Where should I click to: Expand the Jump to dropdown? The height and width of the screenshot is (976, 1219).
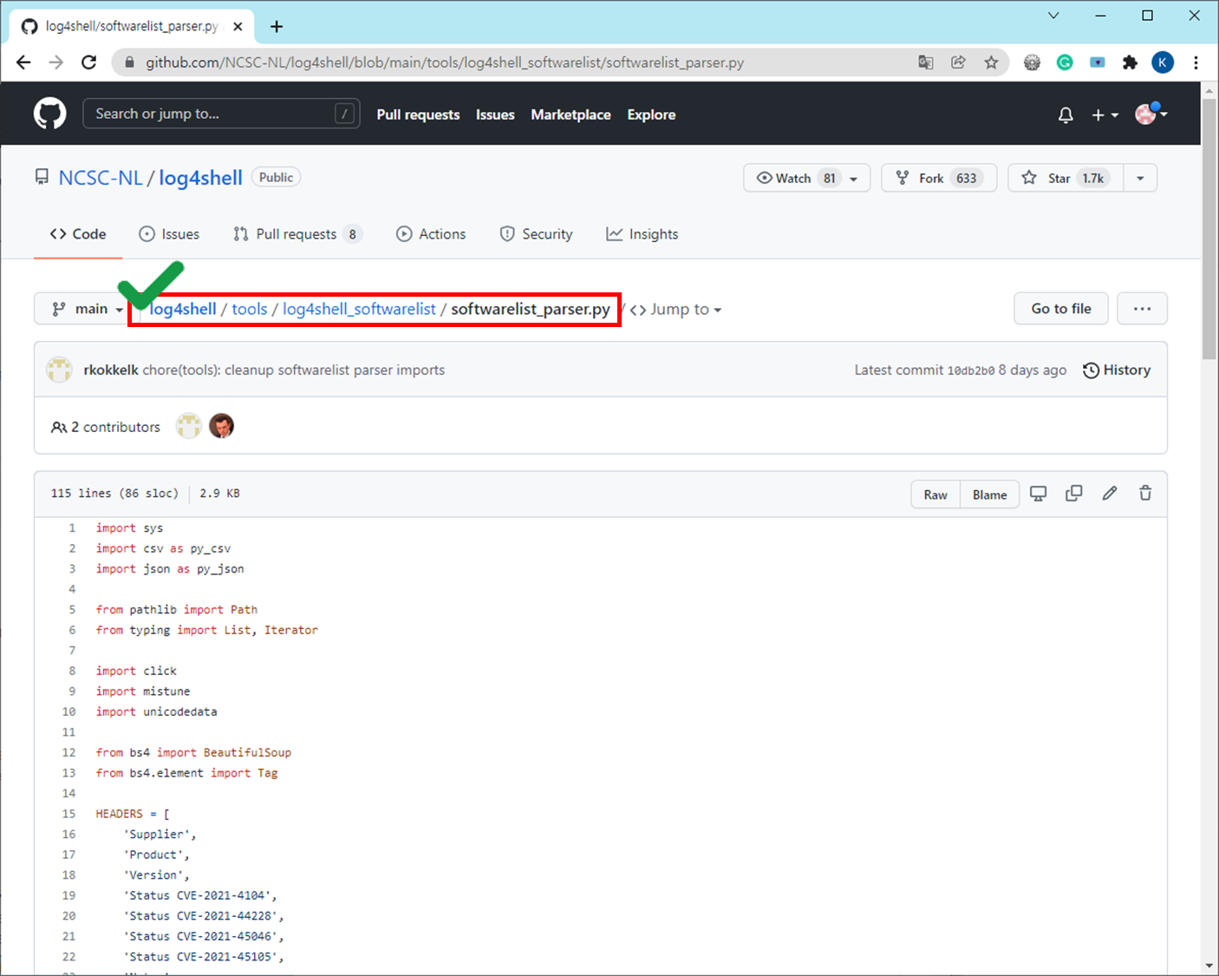[676, 310]
